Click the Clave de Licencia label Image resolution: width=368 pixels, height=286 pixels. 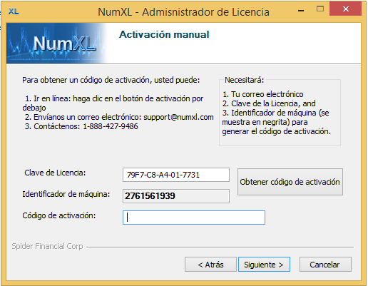55,173
